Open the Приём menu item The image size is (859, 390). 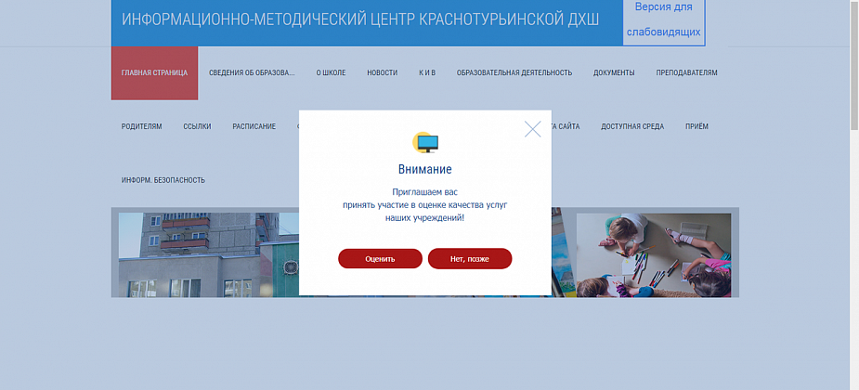tap(696, 126)
